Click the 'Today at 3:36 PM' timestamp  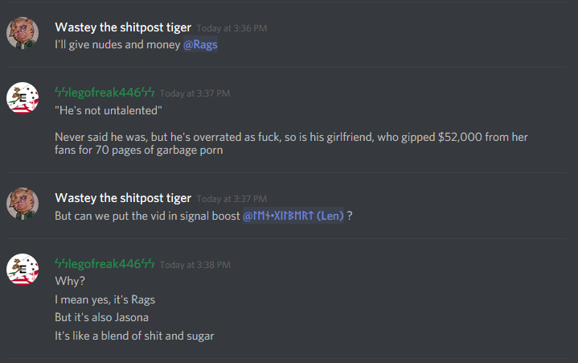pyautogui.click(x=232, y=28)
